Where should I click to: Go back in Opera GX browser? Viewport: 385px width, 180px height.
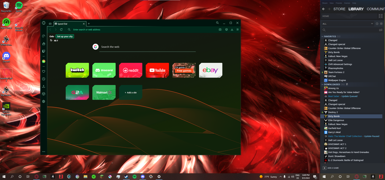(50, 29)
